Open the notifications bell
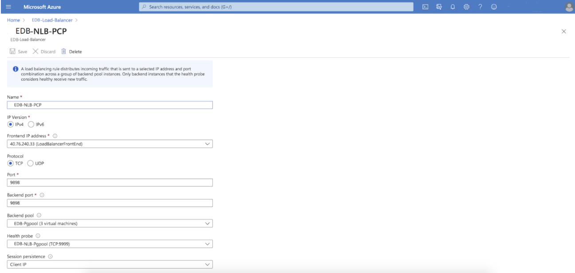 pyautogui.click(x=453, y=7)
